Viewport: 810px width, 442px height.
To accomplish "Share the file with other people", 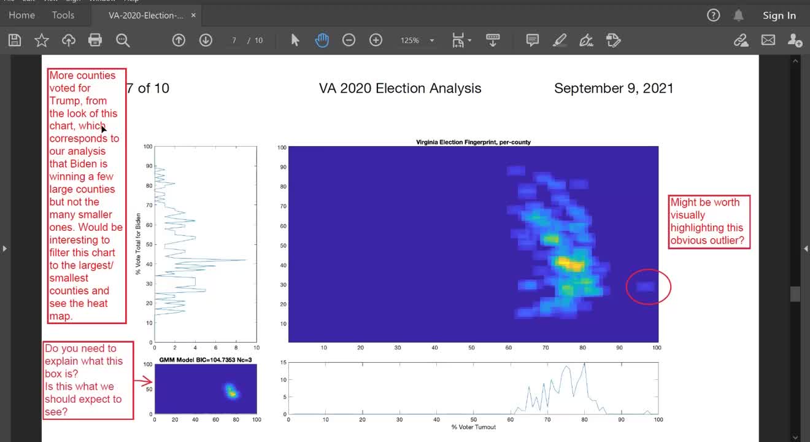I will click(795, 41).
